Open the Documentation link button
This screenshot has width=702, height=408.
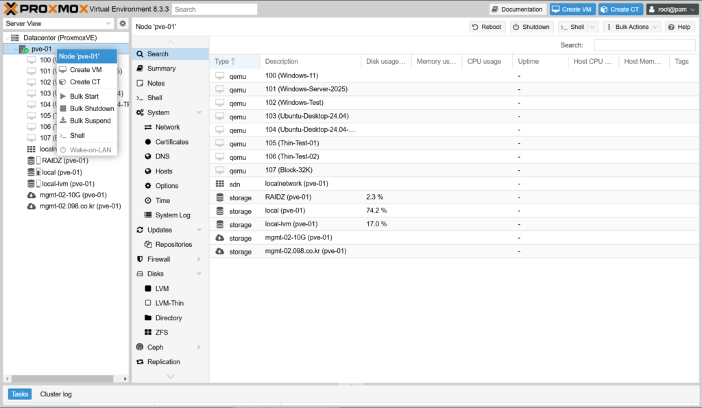(517, 9)
